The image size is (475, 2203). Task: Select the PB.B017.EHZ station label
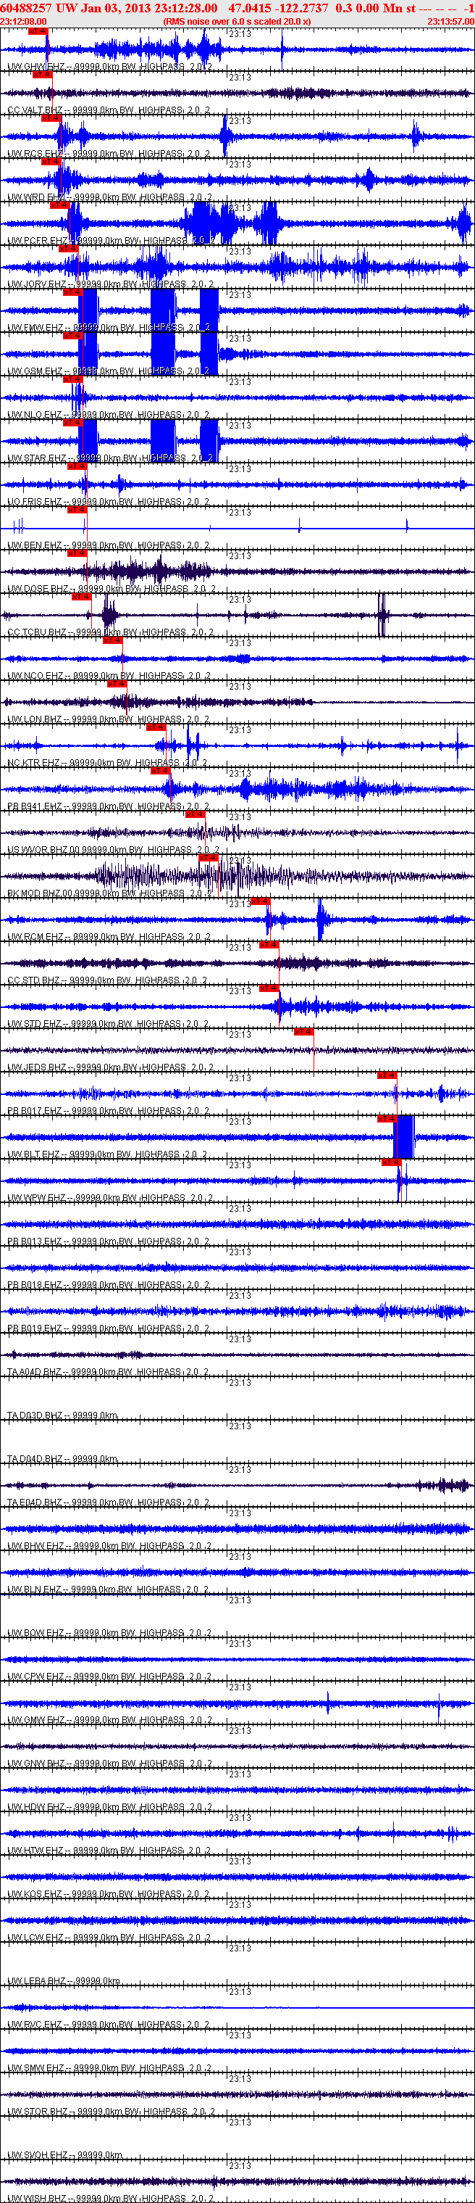coord(109,1111)
